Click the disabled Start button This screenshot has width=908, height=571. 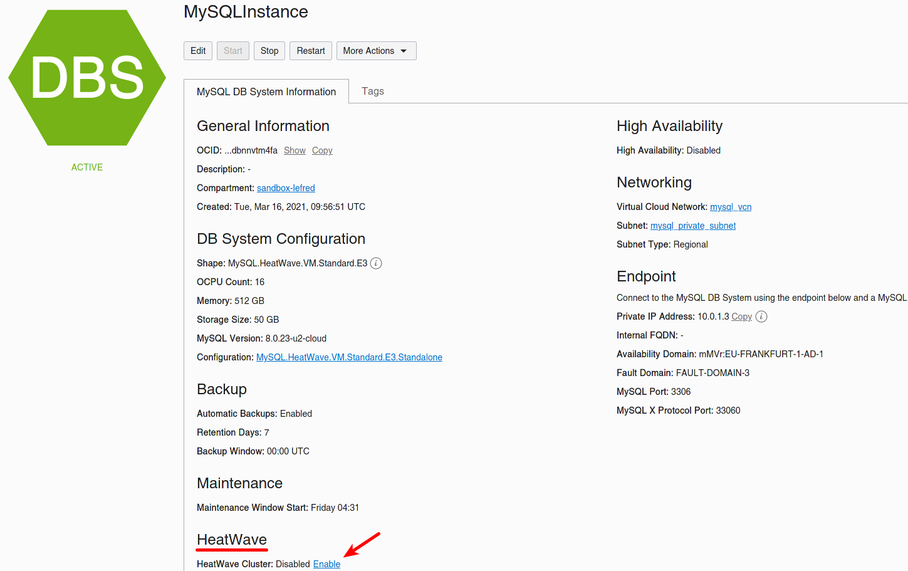tap(233, 51)
